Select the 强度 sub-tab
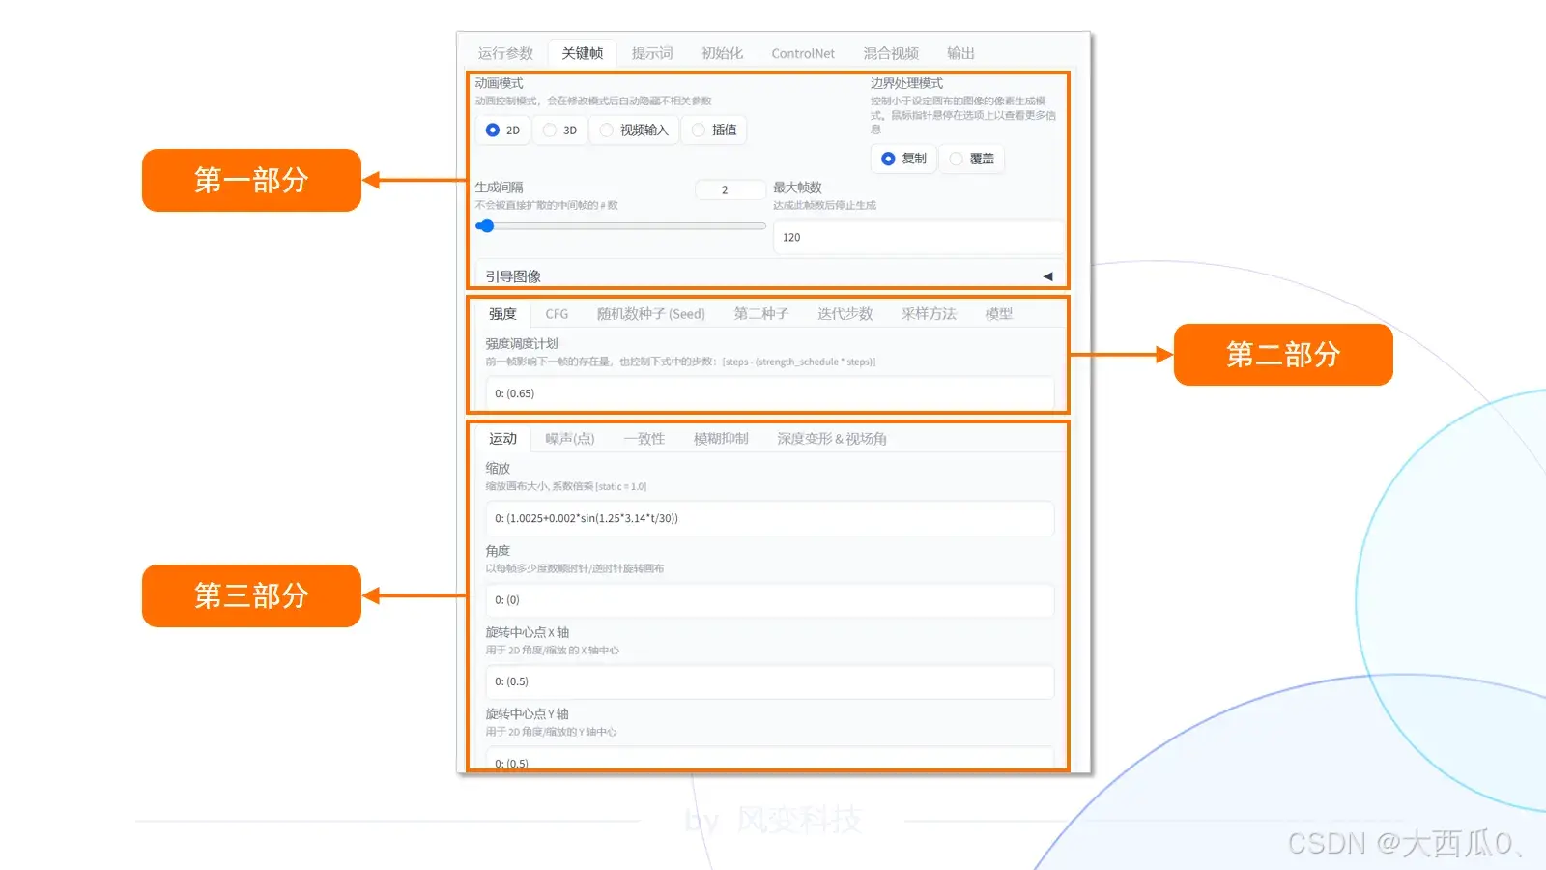 tap(502, 314)
